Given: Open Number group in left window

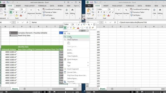Looking at the screenshot, I should (39, 12).
